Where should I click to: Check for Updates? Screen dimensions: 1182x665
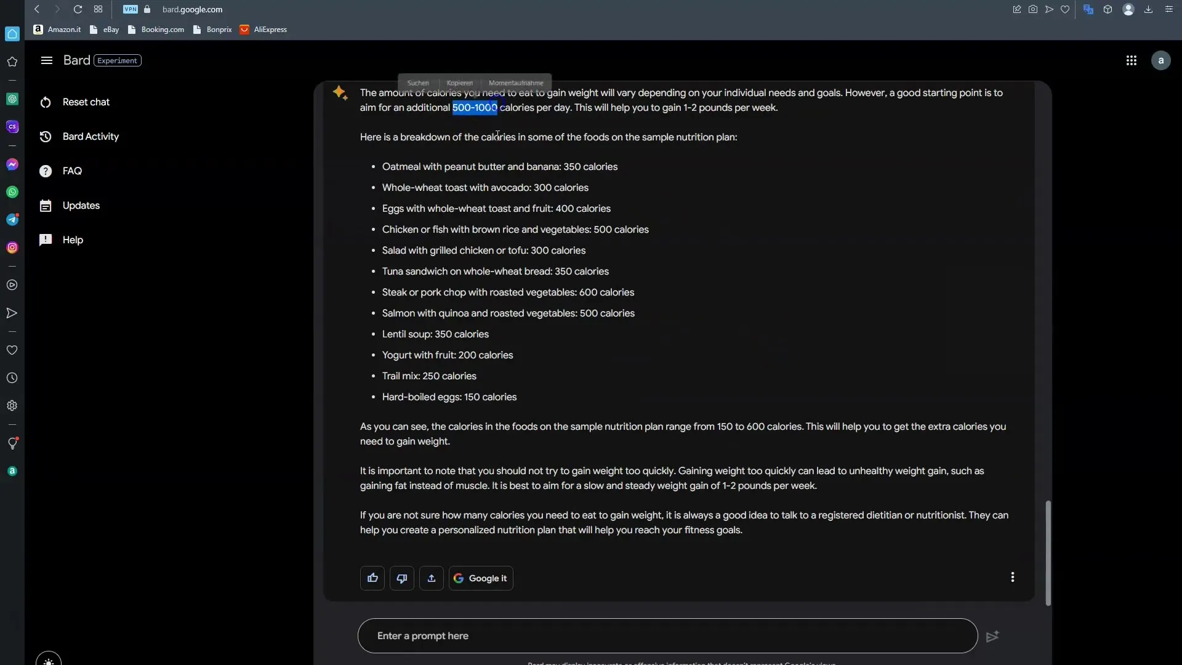tap(81, 206)
